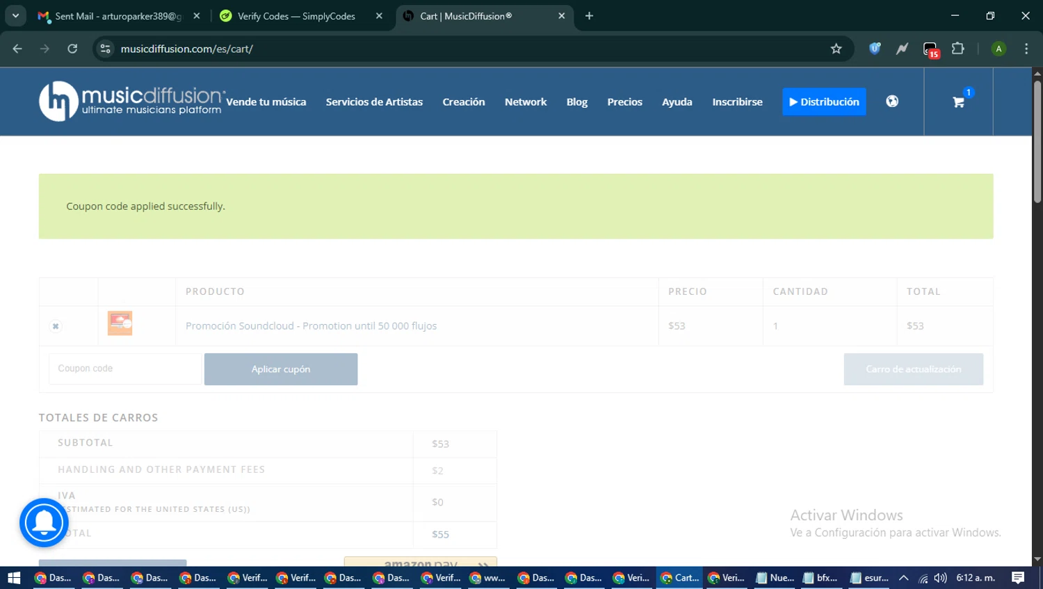Click the MusicDiffusion logo

tap(131, 102)
